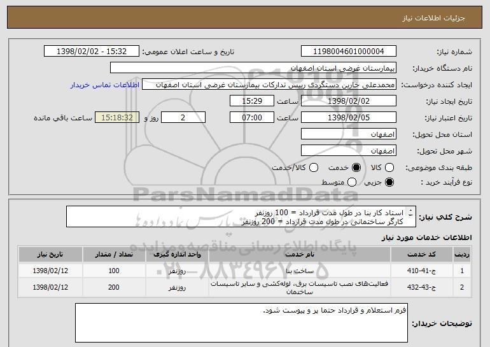490x347 pixels.
Task: Click the scroll arrows of the شرح کلی نیاز box
Action: (x=410, y=213)
